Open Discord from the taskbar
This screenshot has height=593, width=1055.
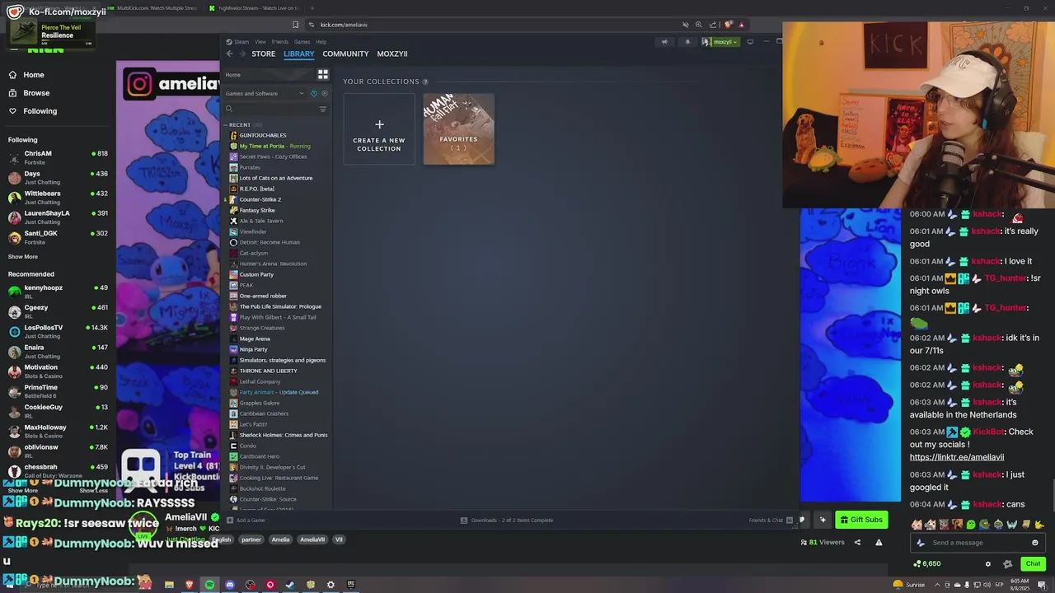(230, 585)
